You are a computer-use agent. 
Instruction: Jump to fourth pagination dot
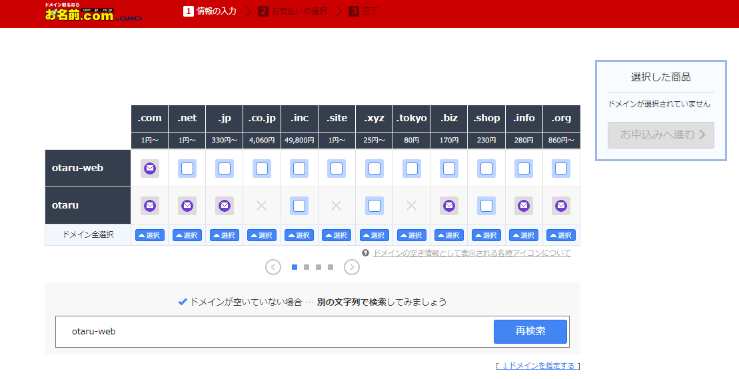click(331, 267)
